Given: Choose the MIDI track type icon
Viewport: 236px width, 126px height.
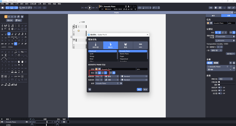Looking at the screenshot, I should (x=140, y=45).
